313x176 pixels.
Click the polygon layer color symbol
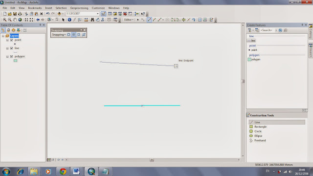(15, 61)
